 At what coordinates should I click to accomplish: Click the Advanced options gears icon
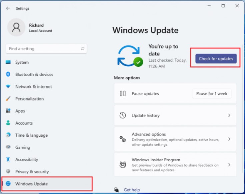(x=123, y=139)
